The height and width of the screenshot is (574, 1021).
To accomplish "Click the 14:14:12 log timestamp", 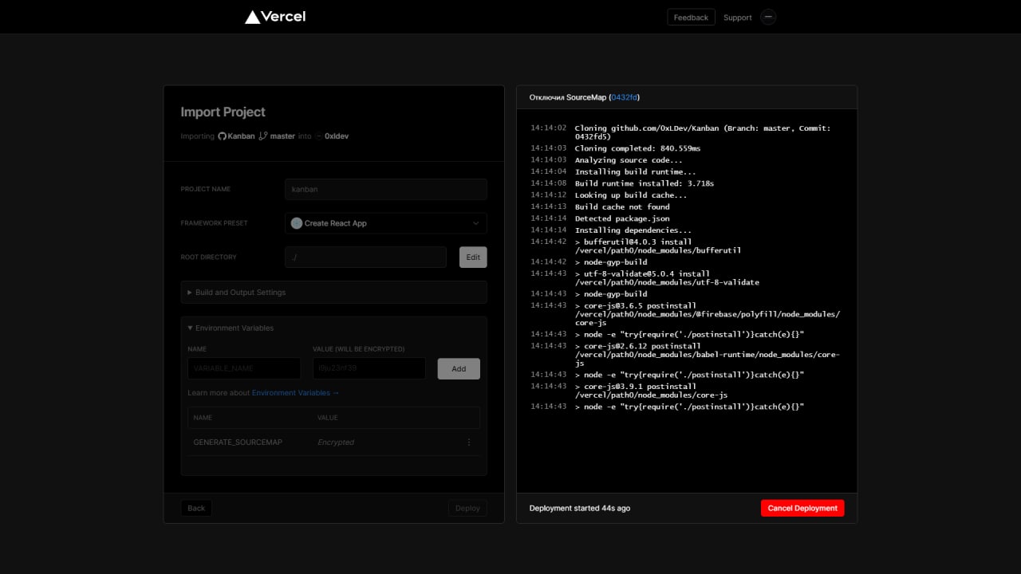I will 549,195.
